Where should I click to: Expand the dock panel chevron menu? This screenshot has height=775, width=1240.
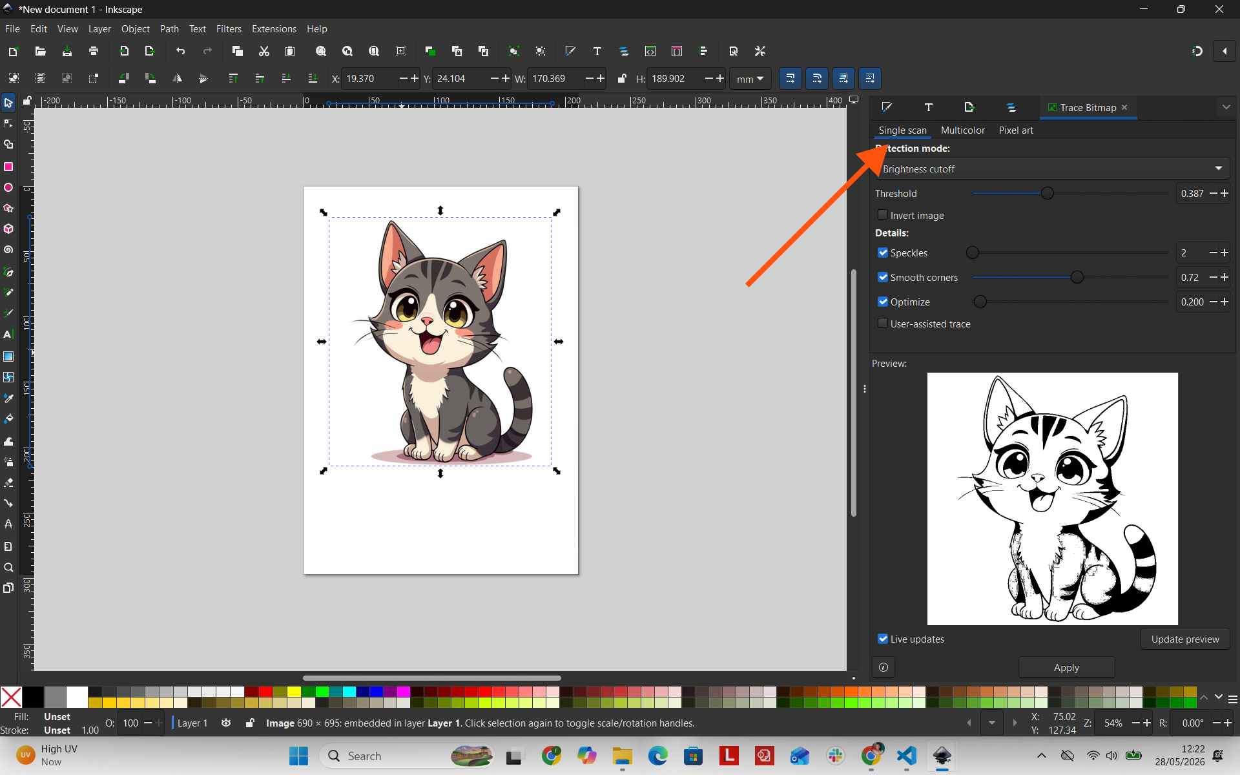pos(1226,107)
